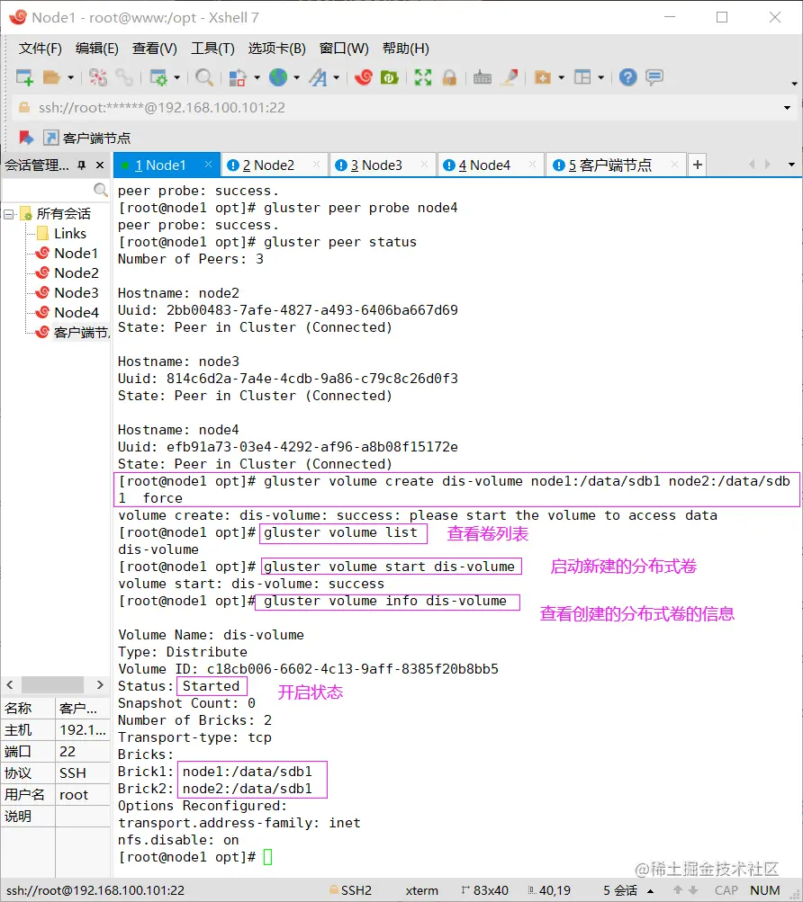The height and width of the screenshot is (902, 803).
Task: Expand the toolbar overflow arrow
Action: pyautogui.click(x=794, y=84)
